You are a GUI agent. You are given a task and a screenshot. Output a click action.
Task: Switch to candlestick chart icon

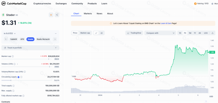102,33
